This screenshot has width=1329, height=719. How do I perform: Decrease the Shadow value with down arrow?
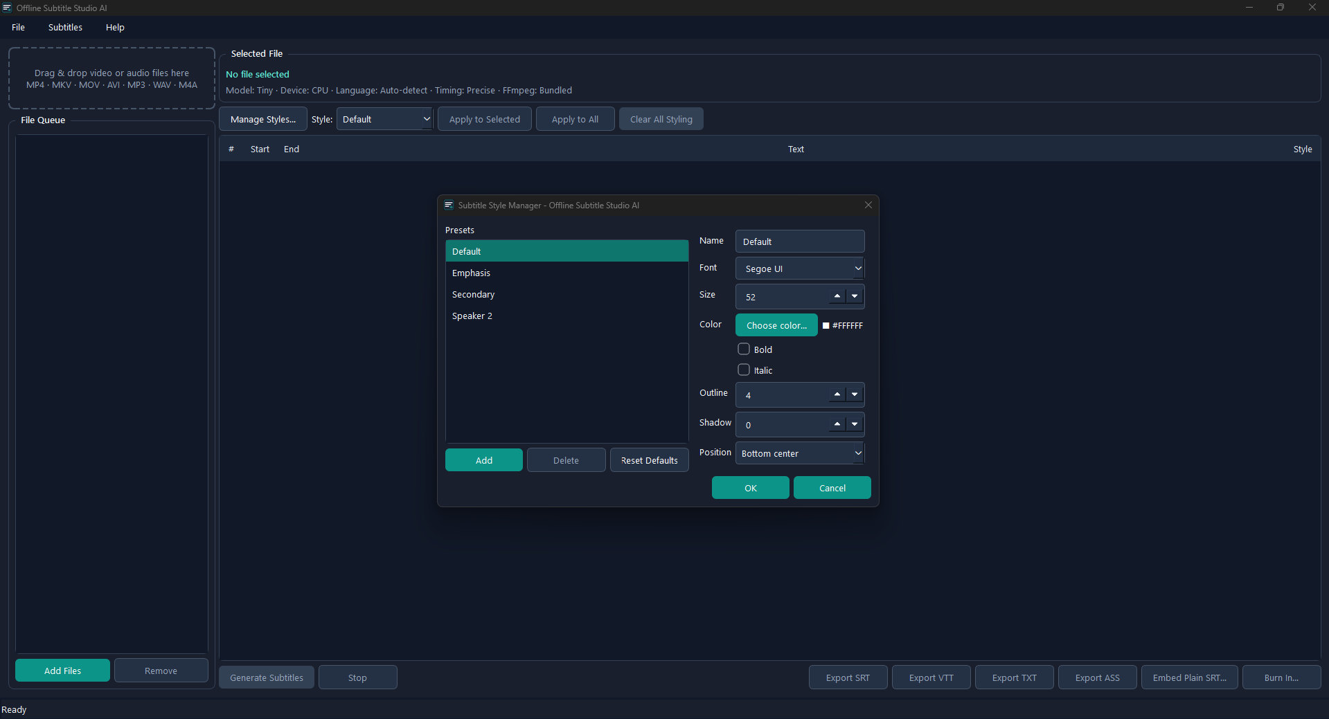pos(855,424)
